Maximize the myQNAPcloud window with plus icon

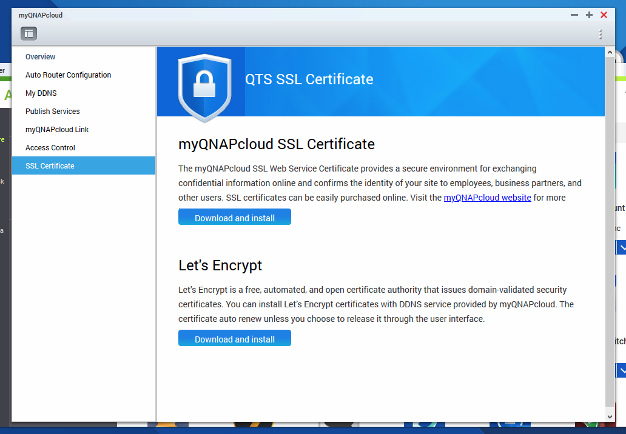point(589,15)
